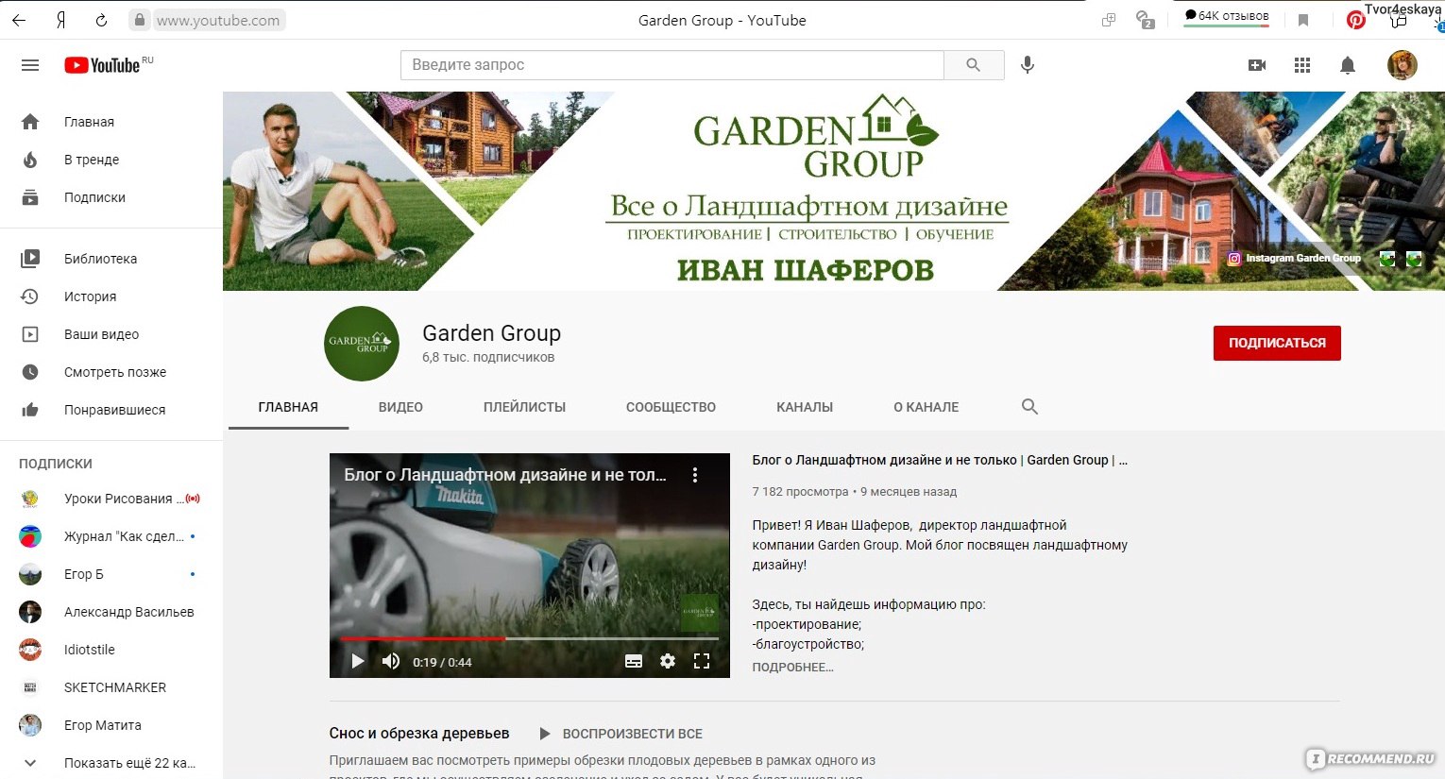Open Instagram Garden Group banner link
Image resolution: width=1445 pixels, height=779 pixels.
click(x=1294, y=258)
